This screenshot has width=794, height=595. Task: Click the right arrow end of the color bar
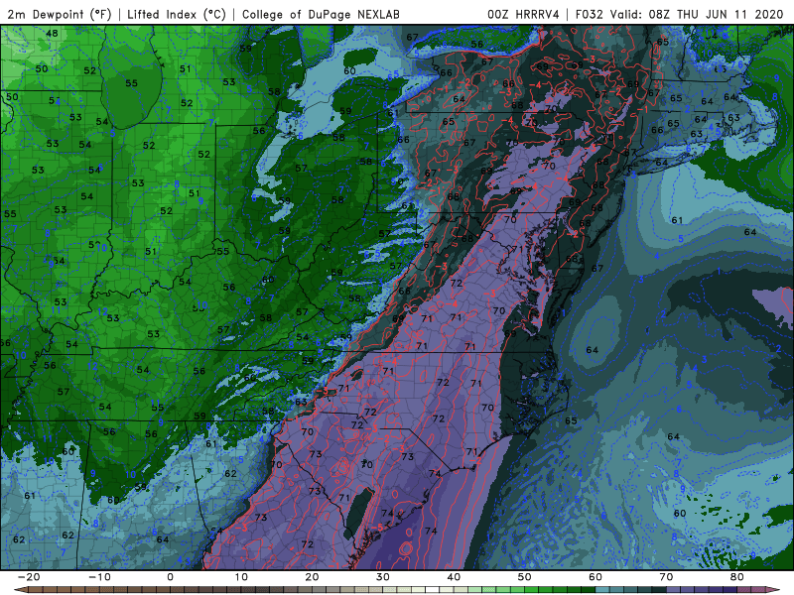point(773,589)
